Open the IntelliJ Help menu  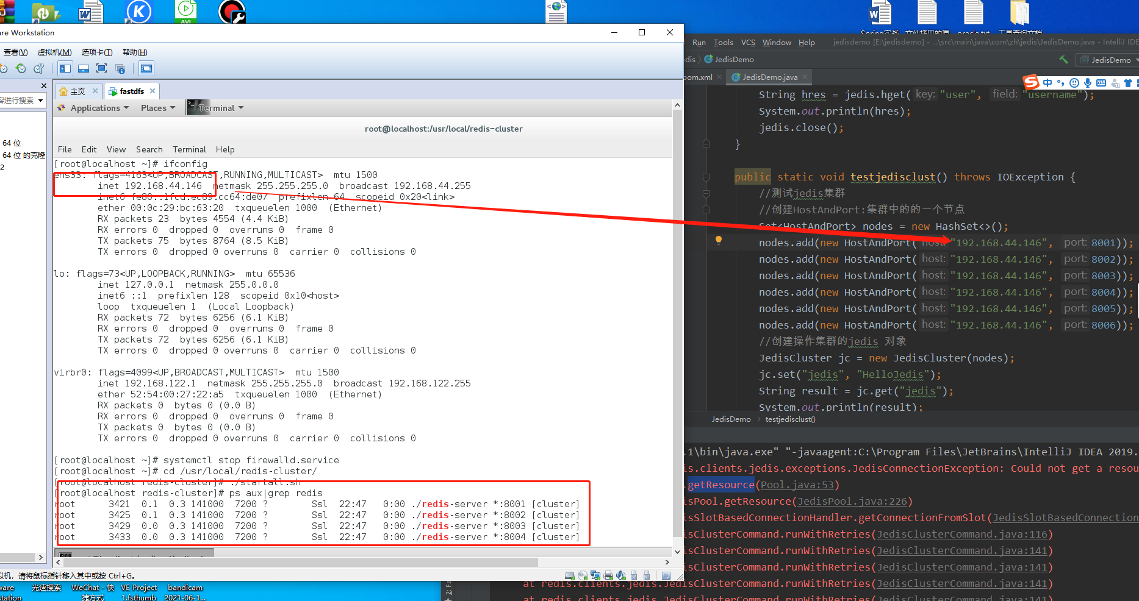pyautogui.click(x=807, y=43)
